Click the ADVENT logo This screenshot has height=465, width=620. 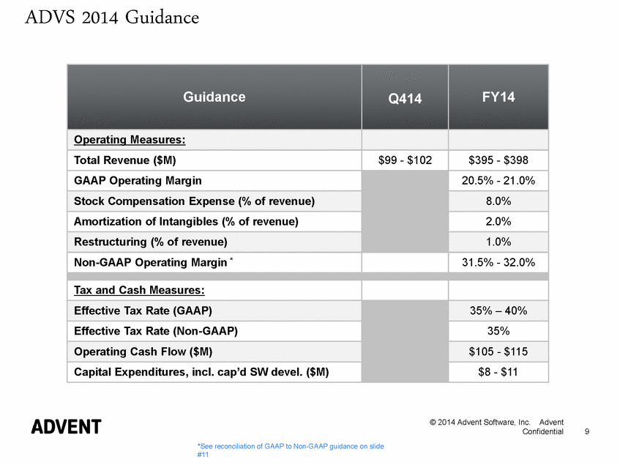(67, 427)
